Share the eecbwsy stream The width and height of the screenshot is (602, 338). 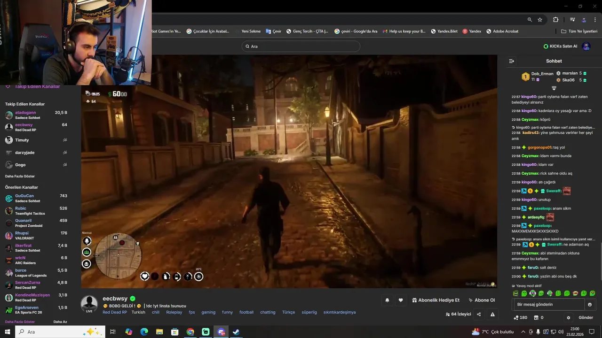point(479,315)
